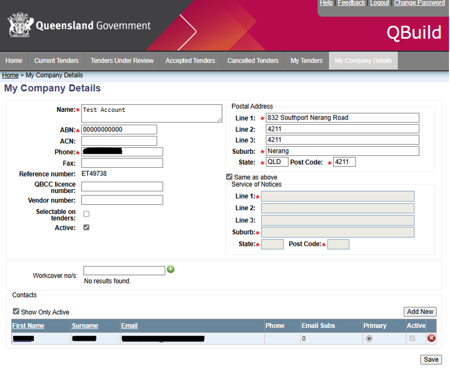View the Cancelled Tenders tab

[x=253, y=61]
